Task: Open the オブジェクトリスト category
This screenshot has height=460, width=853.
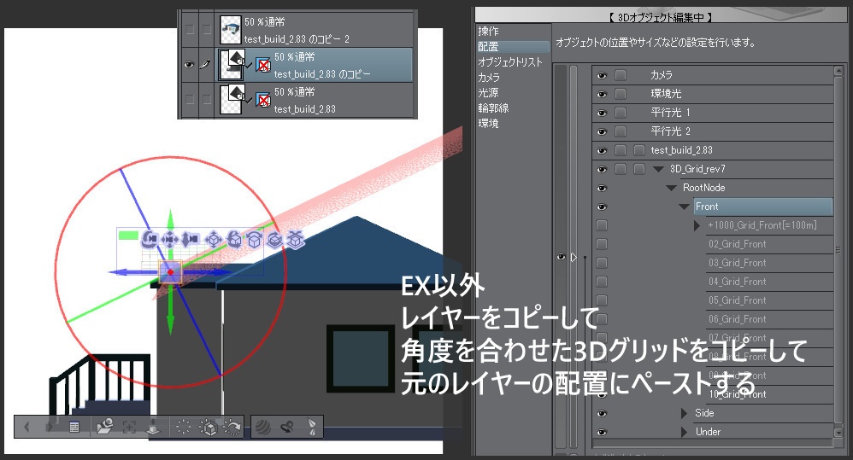Action: tap(510, 62)
